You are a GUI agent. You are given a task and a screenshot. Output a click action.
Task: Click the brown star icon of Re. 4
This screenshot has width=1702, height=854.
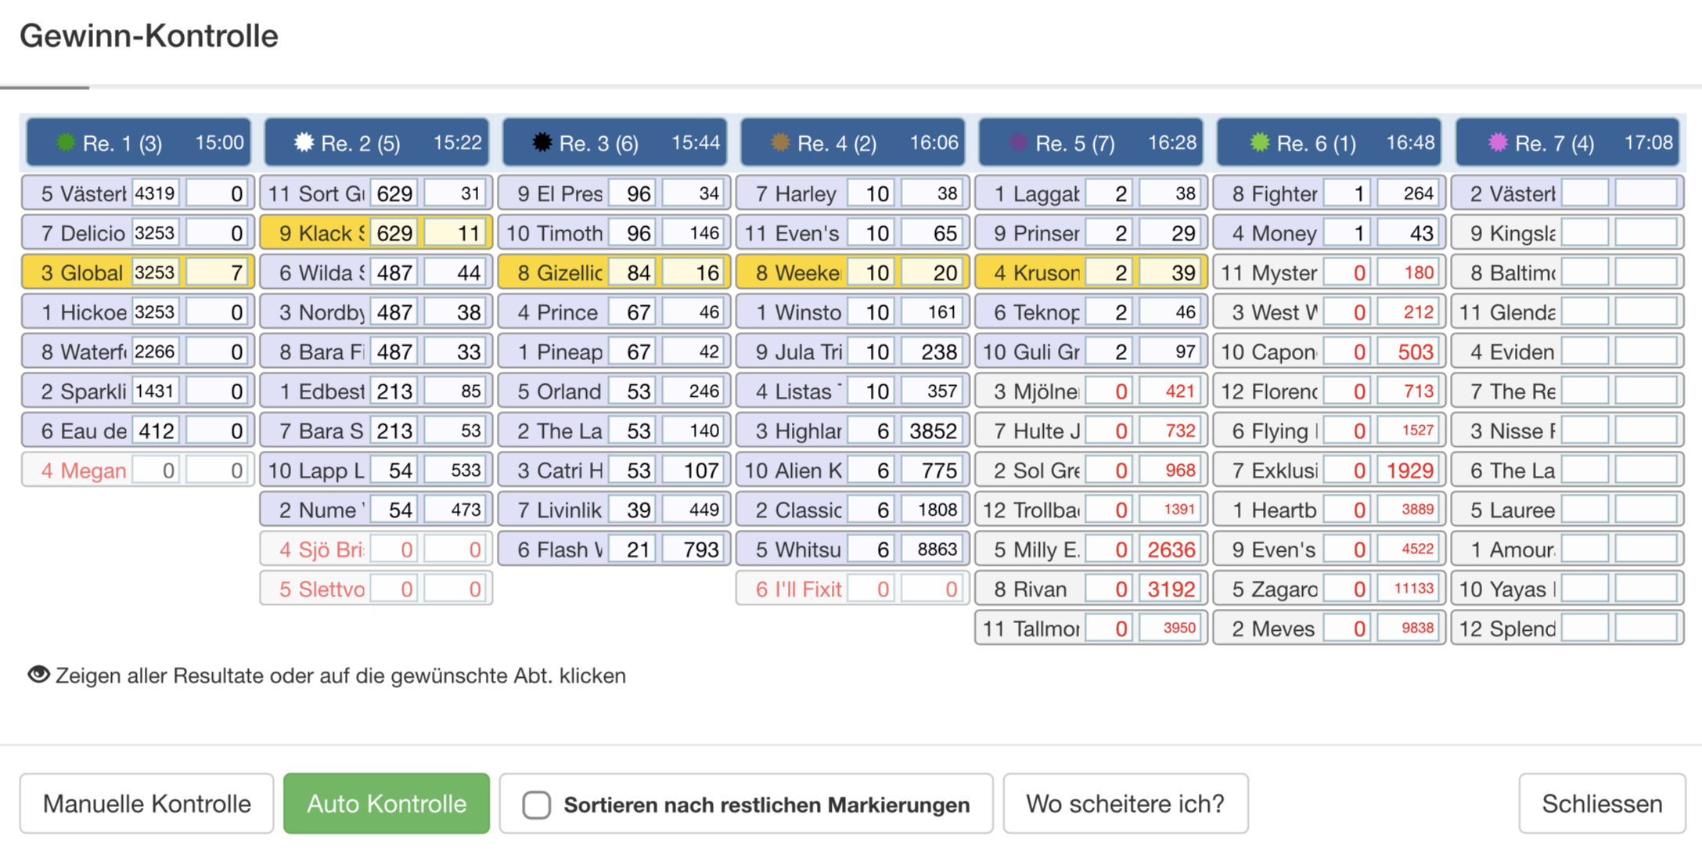pyautogui.click(x=780, y=142)
